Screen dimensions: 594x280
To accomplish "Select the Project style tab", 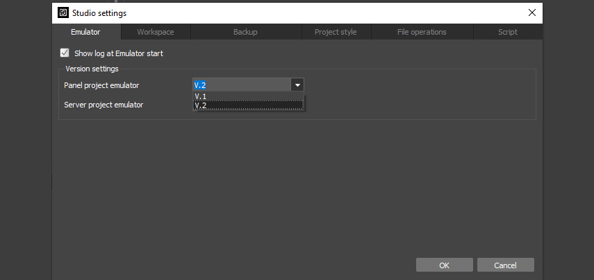I will click(336, 32).
